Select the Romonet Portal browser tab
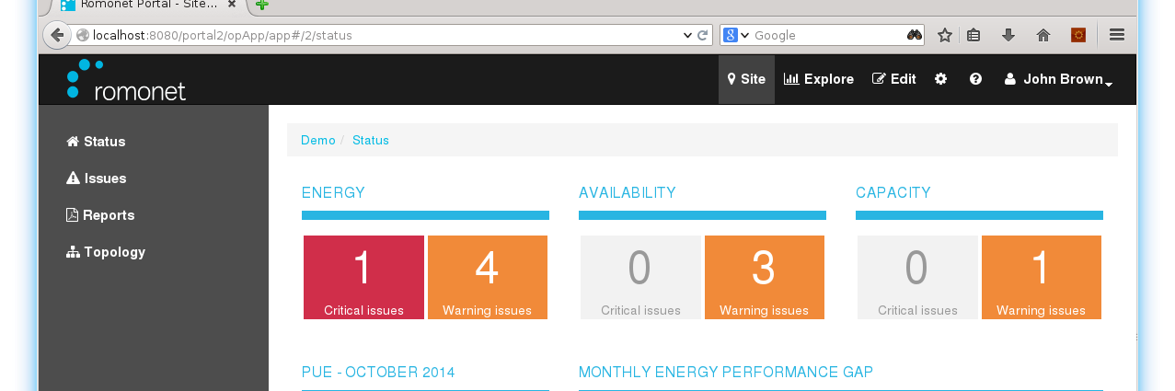The height and width of the screenshot is (391, 1175). (x=149, y=5)
